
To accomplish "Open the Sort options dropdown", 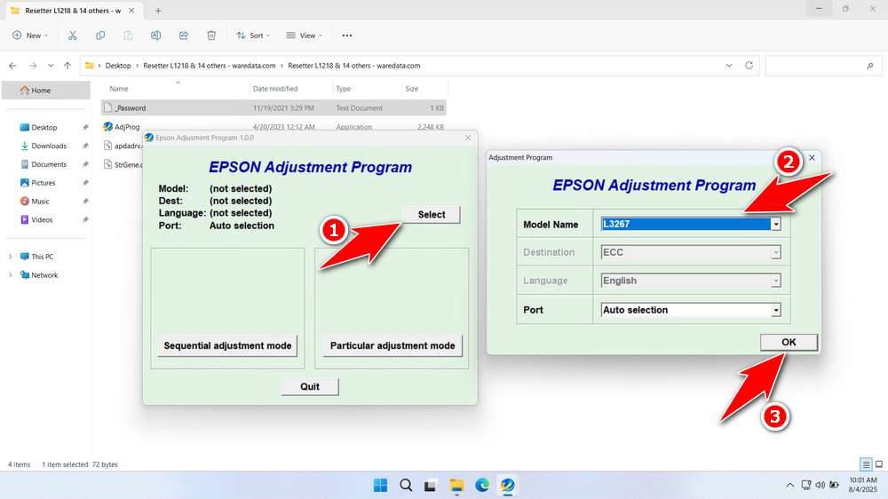I will [x=253, y=36].
